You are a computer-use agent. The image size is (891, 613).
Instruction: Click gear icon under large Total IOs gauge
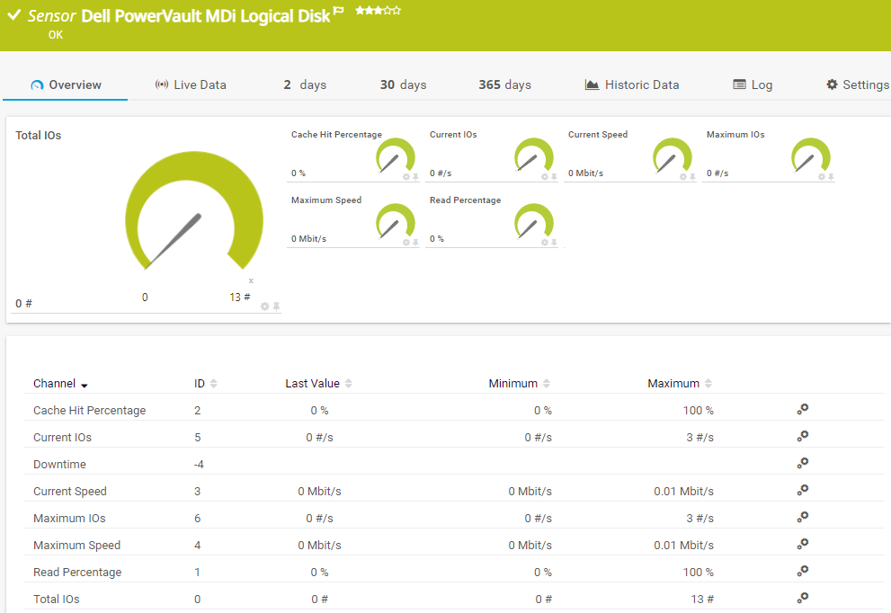[x=264, y=306]
